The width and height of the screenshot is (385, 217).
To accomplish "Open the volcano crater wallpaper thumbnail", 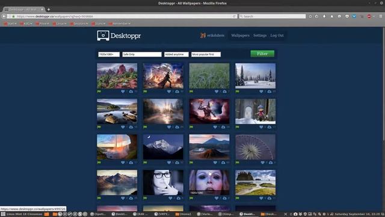I will (209, 147).
